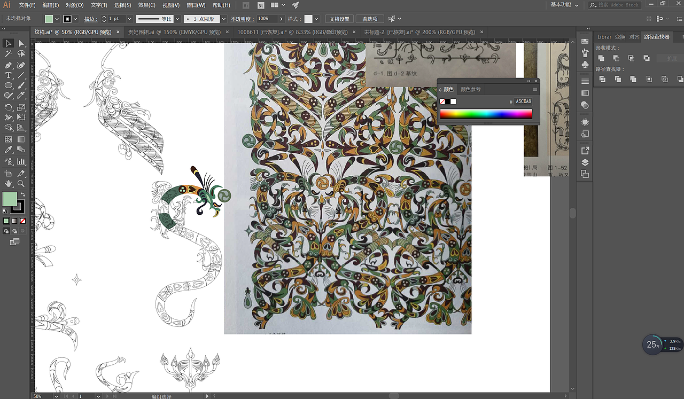684x399 pixels.
Task: Switch to the 颜色参考 tab
Action: (x=471, y=89)
